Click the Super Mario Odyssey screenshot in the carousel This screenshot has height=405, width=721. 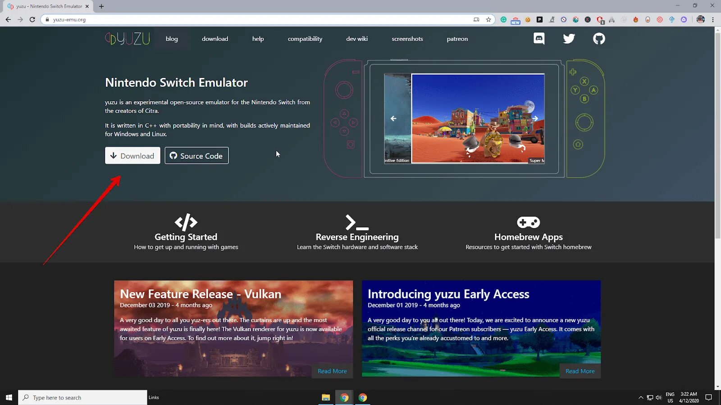coord(478,118)
